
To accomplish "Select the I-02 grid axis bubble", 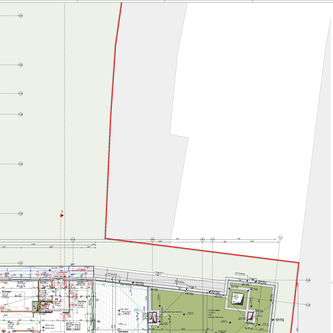I will [x=21, y=65].
